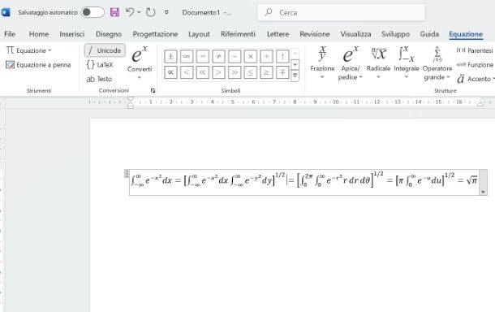Insert the not-equal symbol
This screenshot has width=495, height=312.
[218, 57]
